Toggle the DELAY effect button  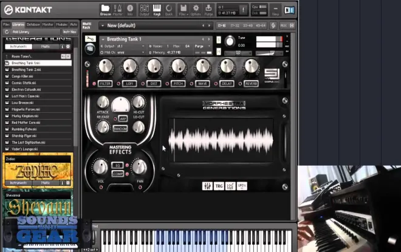(x=227, y=84)
